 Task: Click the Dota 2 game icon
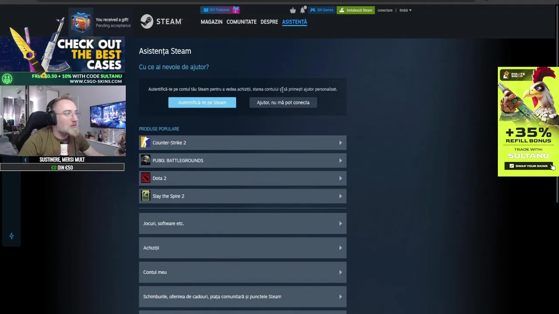[x=145, y=178]
